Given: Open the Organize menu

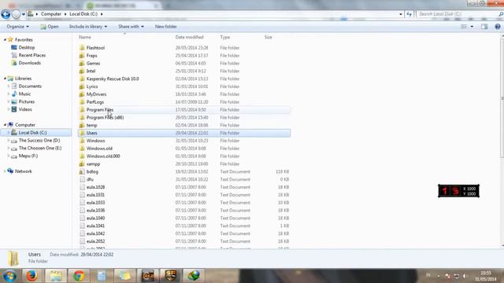Looking at the screenshot, I should point(17,27).
